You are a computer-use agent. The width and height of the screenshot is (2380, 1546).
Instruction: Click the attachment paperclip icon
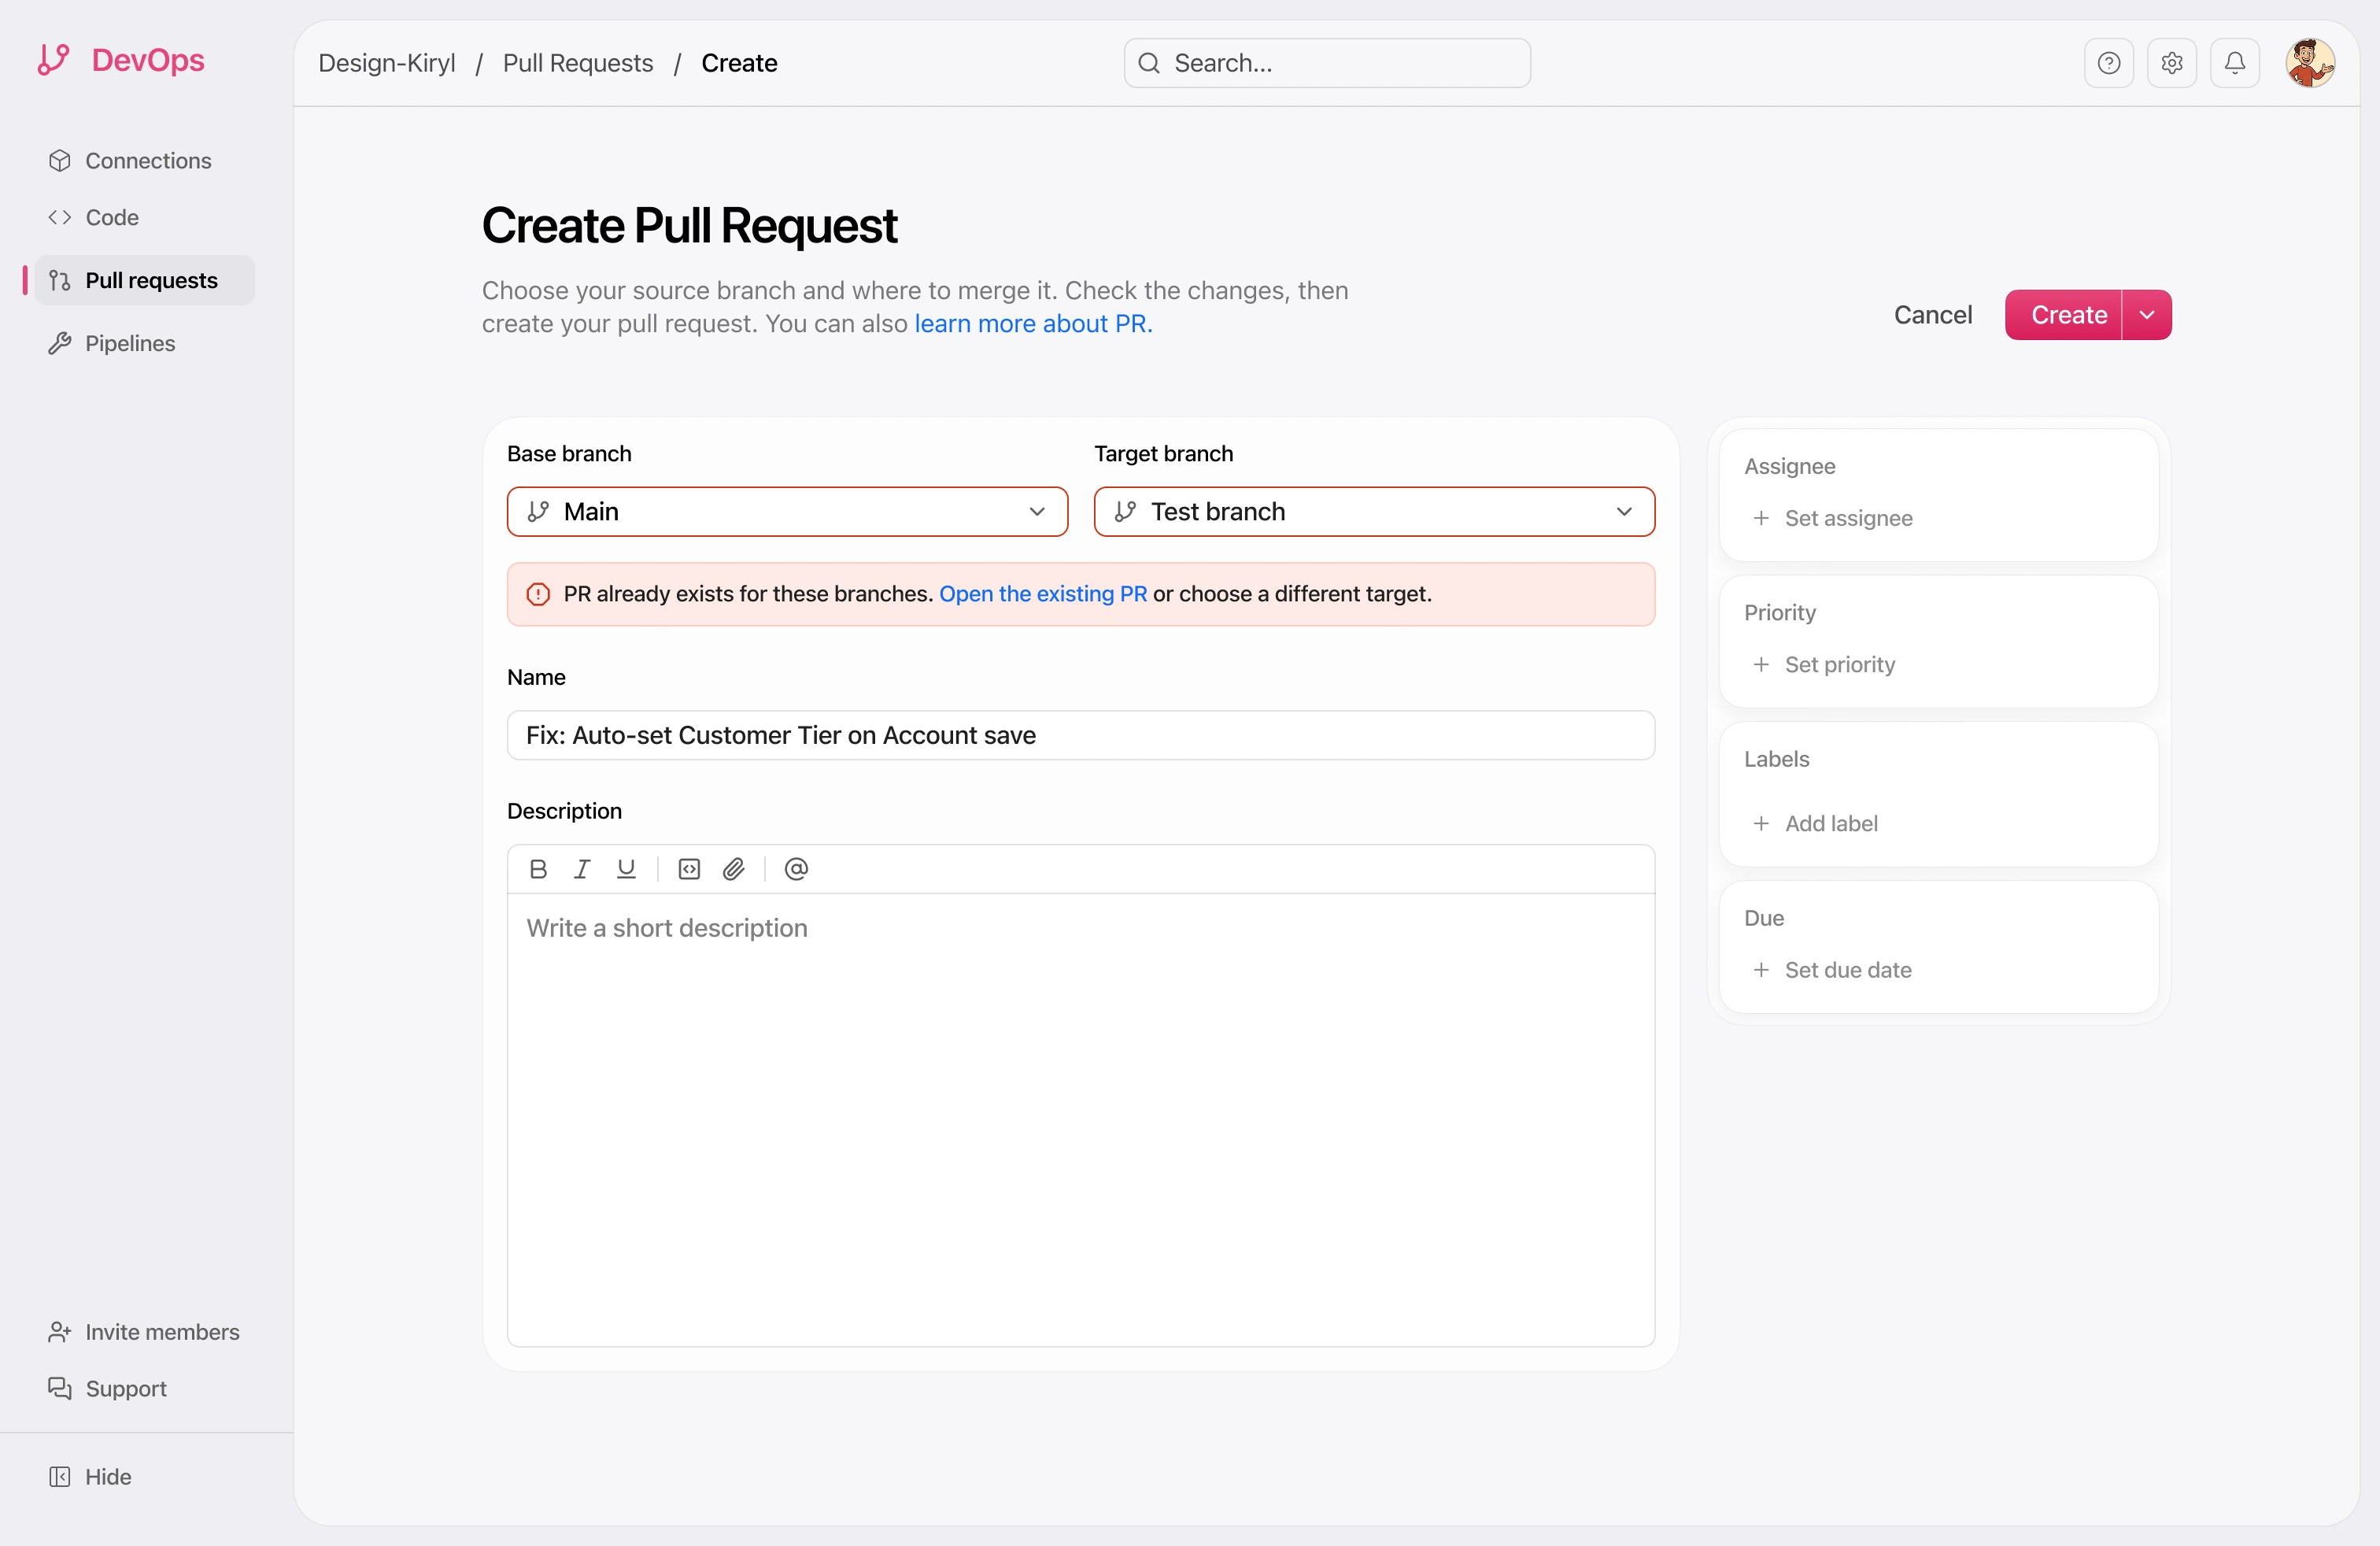point(733,869)
